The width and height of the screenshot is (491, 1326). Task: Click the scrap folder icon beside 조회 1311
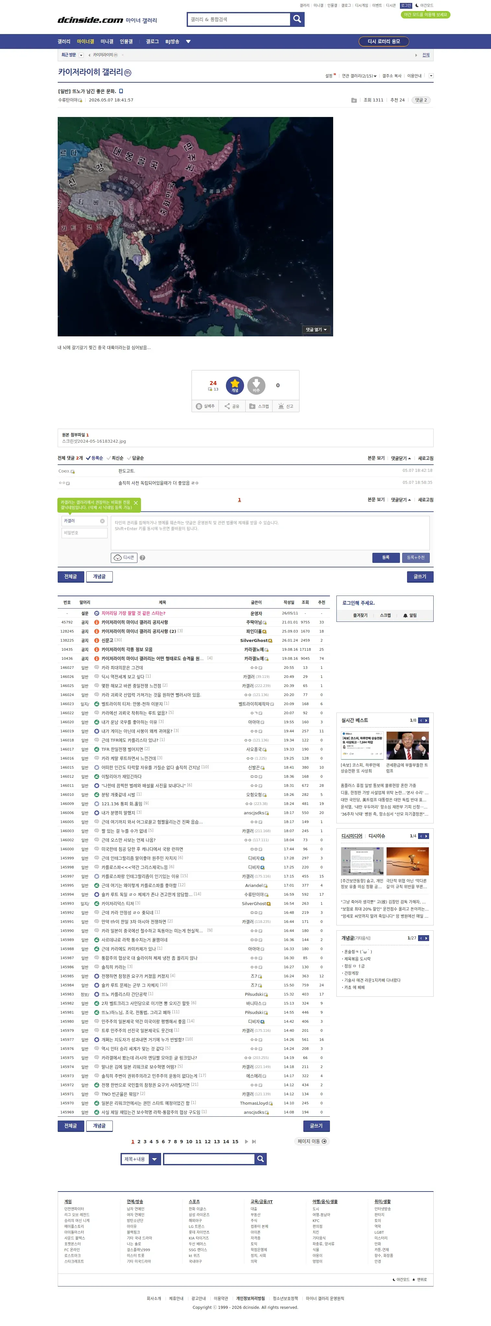tap(354, 100)
